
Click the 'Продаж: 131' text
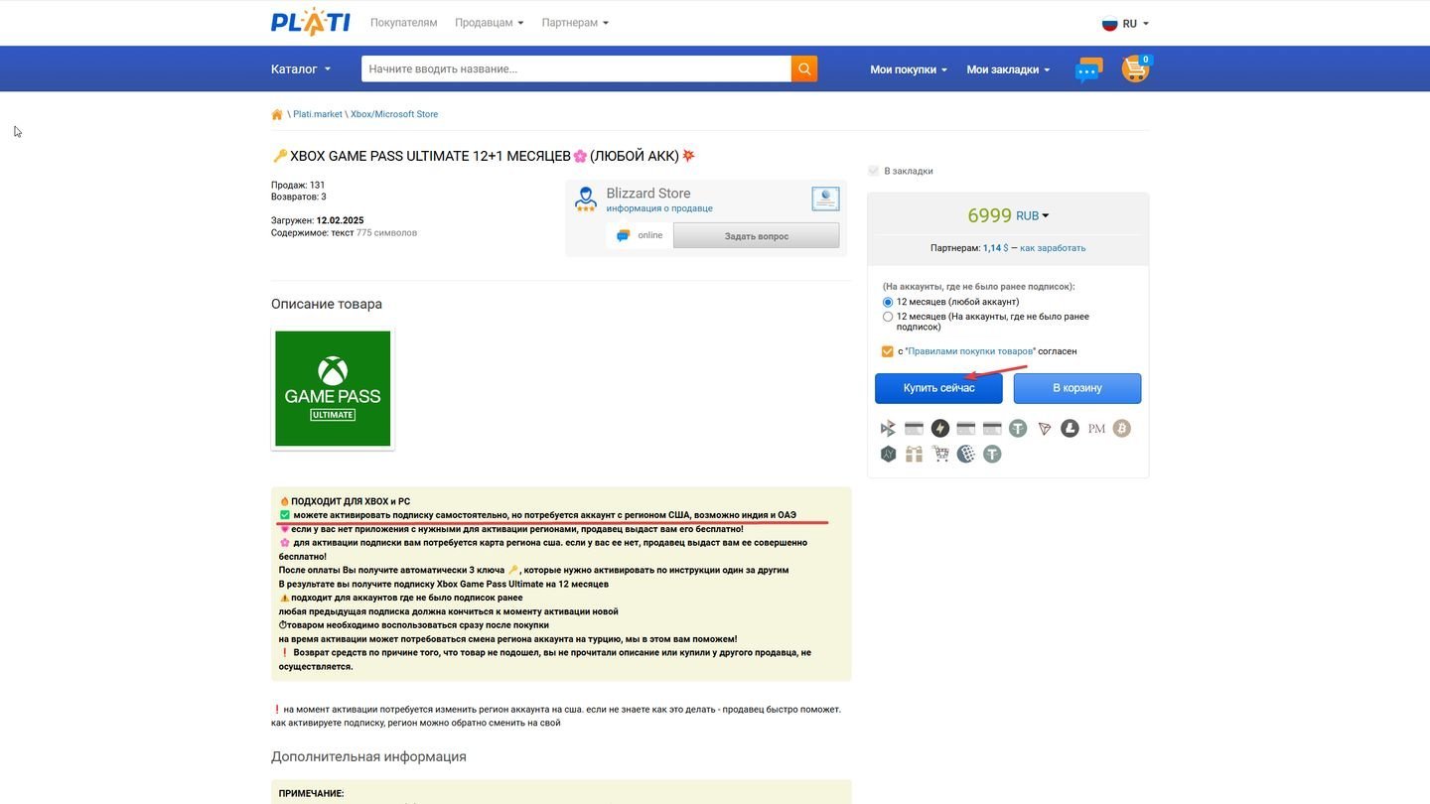click(x=298, y=186)
